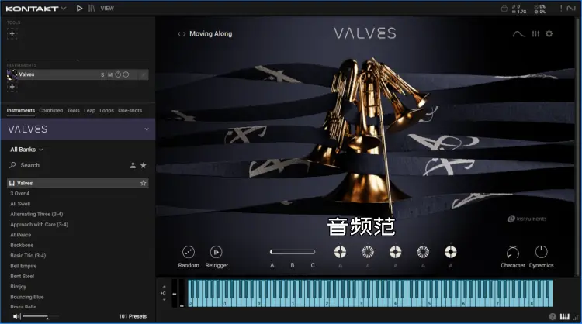Viewport: 582px width, 324px height.
Task: Click the user presets filter icon
Action: (133, 165)
